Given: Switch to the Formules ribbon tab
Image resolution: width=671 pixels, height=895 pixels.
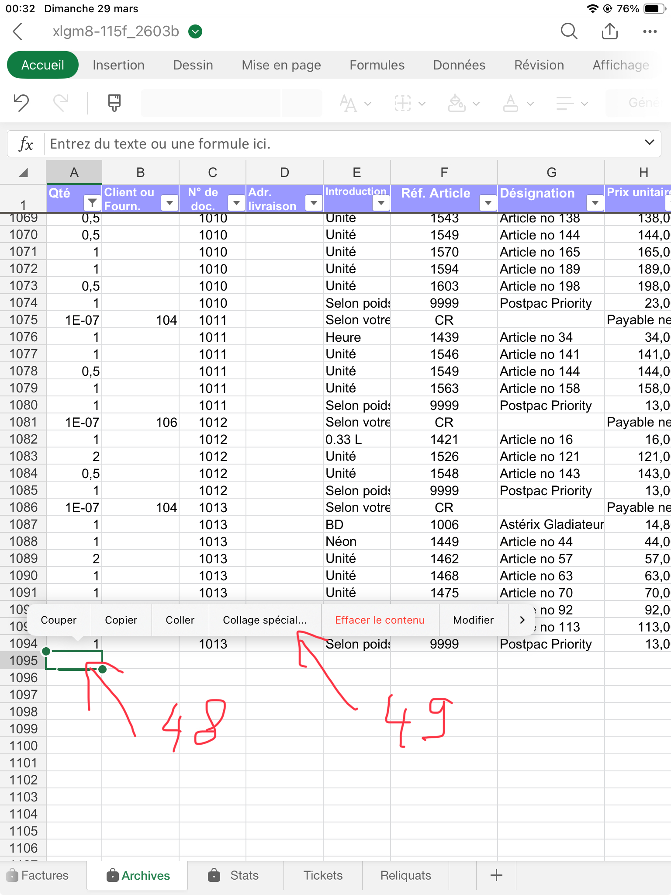Looking at the screenshot, I should [377, 65].
